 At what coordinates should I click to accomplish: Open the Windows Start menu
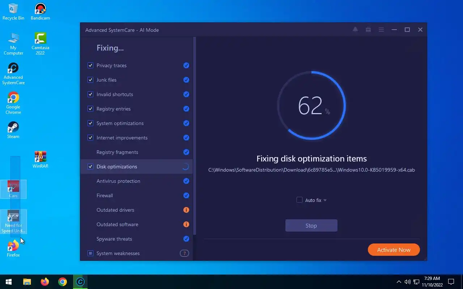[x=9, y=282]
